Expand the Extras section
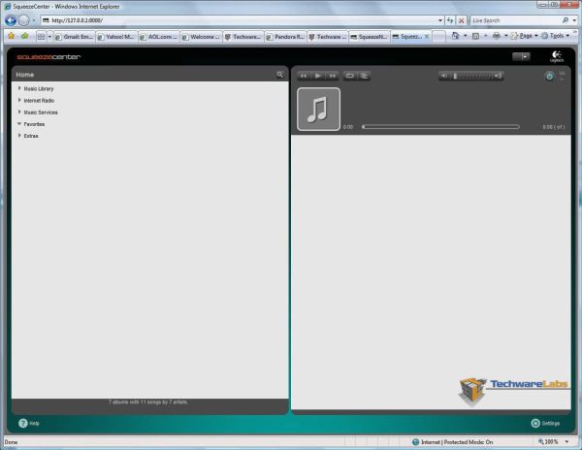Viewport: 582px width, 450px height. 19,136
